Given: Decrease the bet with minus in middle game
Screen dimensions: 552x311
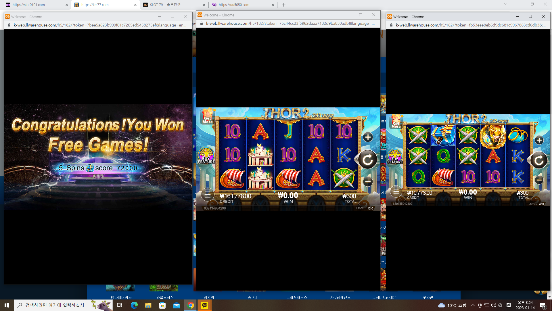Looking at the screenshot, I should [368, 182].
